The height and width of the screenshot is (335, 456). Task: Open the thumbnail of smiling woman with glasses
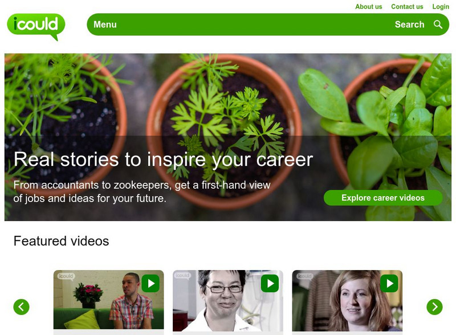click(227, 301)
